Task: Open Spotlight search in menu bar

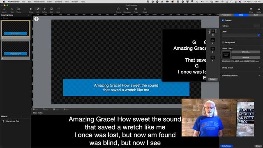Action: pos(231,2)
